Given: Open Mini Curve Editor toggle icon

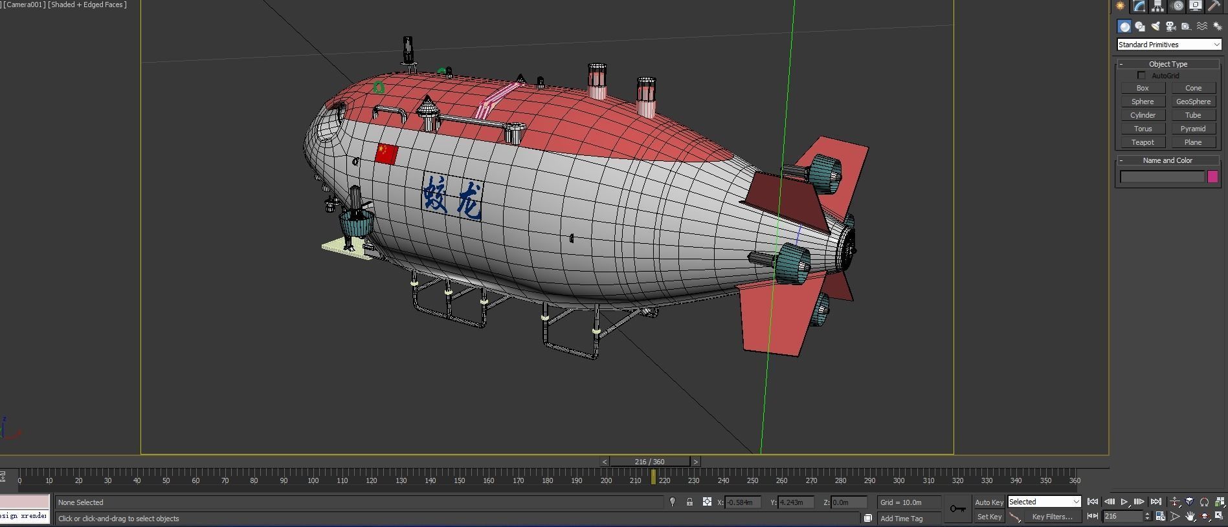Looking at the screenshot, I should (x=3, y=478).
